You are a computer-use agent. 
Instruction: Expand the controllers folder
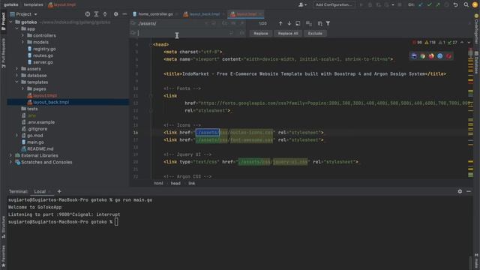[23, 35]
